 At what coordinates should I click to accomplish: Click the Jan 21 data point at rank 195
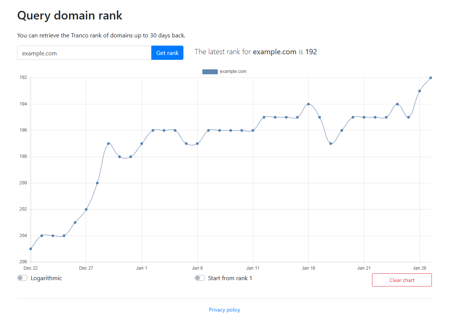pos(364,117)
